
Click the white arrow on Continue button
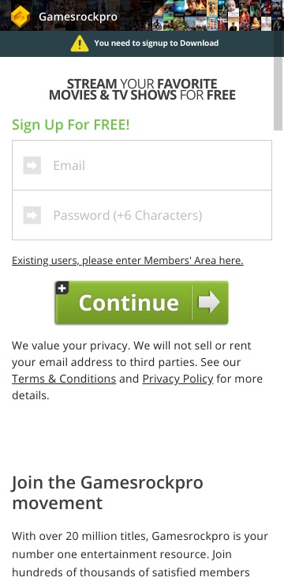(x=209, y=302)
